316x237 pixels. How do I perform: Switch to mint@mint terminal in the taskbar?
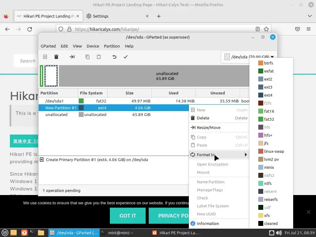[x=121, y=233]
